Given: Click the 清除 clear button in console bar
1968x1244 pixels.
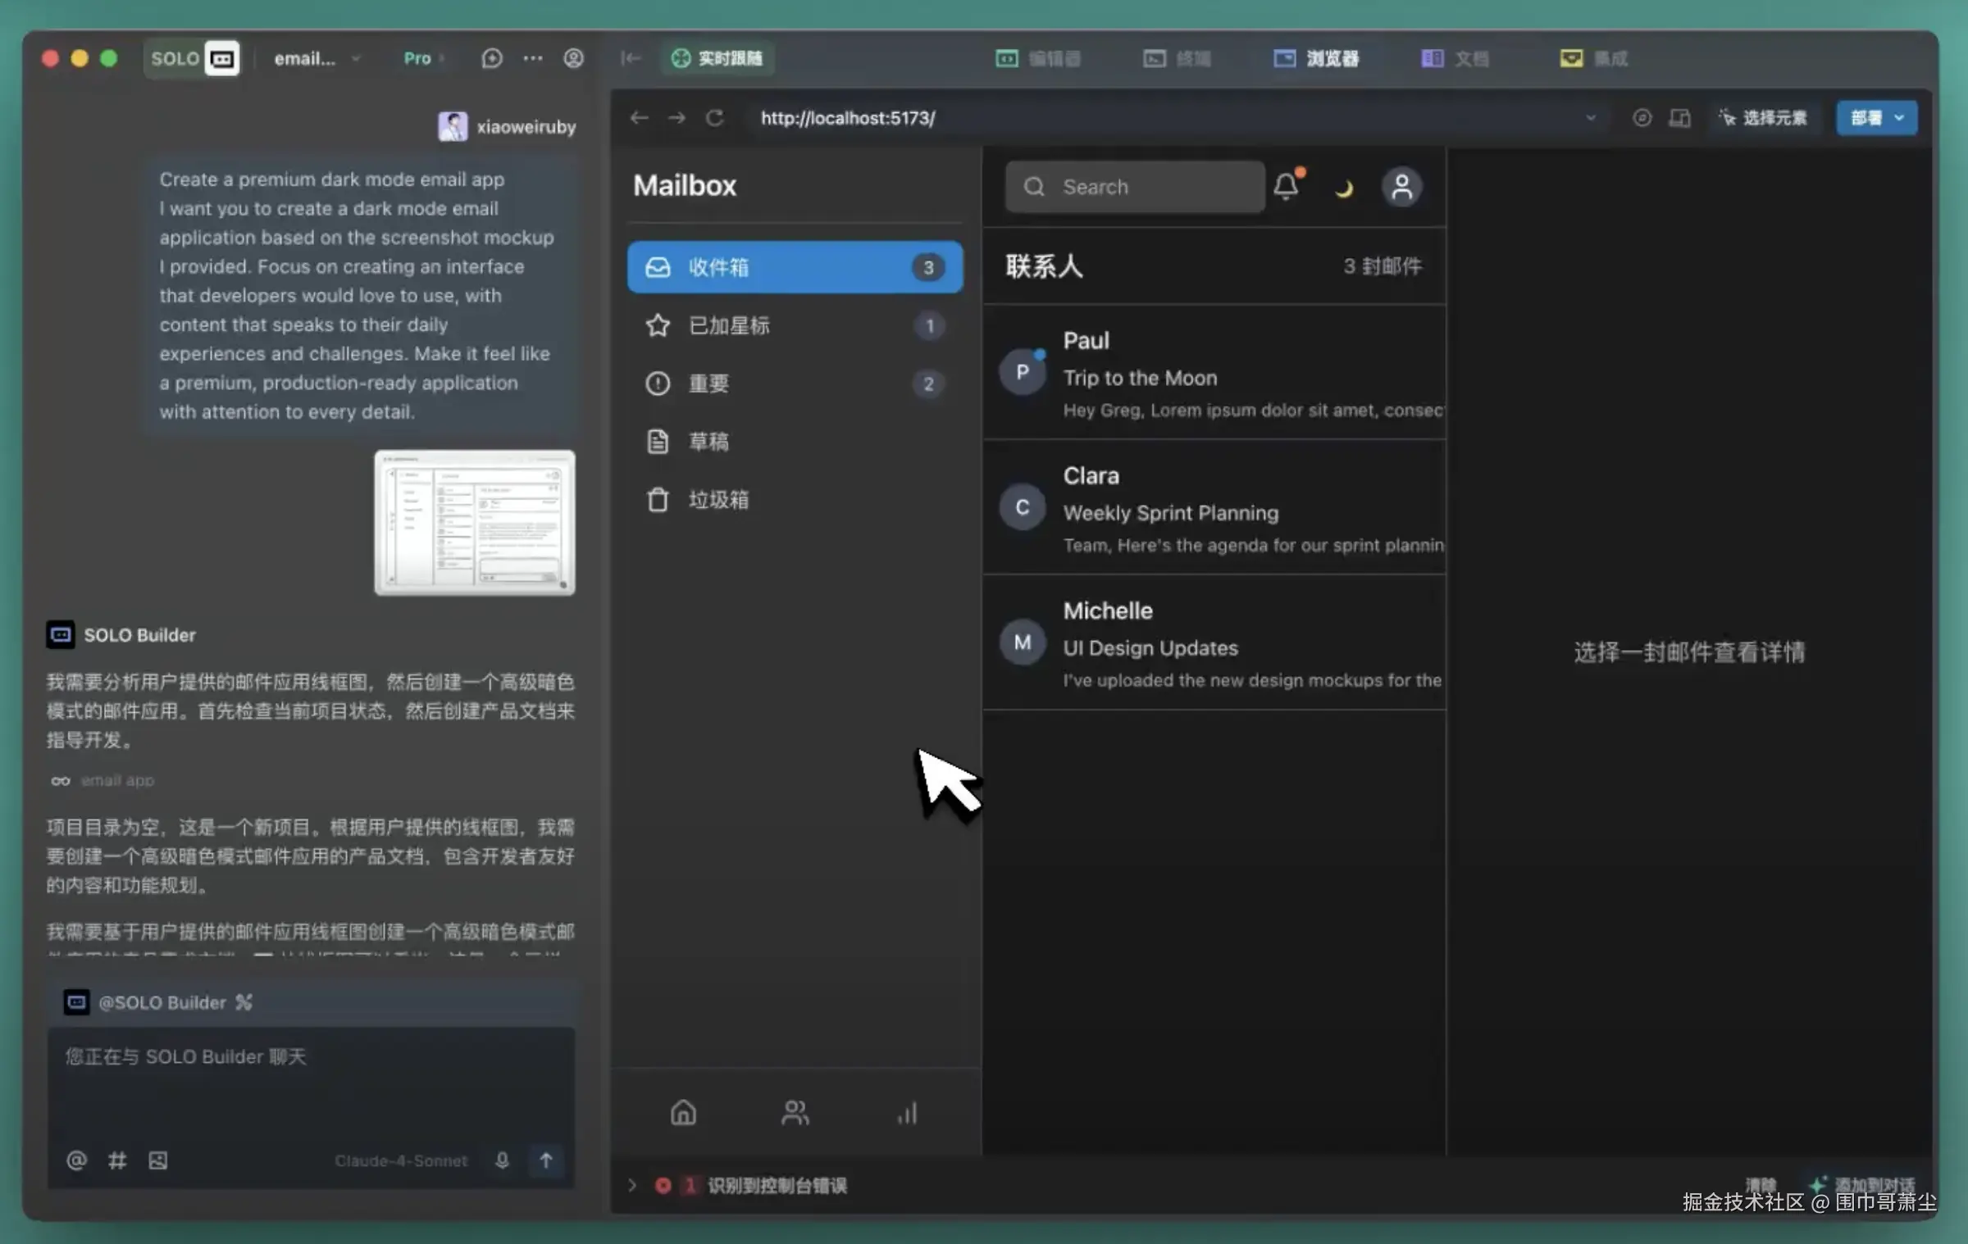Looking at the screenshot, I should tap(1760, 1184).
